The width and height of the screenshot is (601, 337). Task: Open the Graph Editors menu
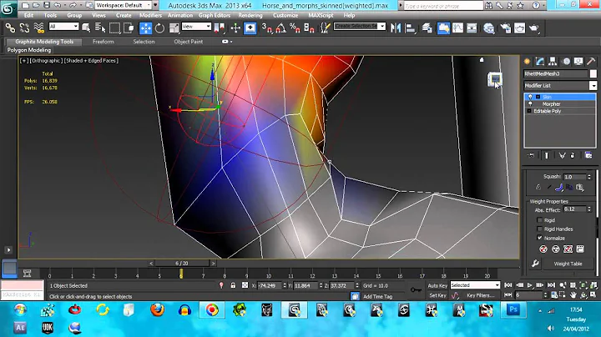[x=215, y=15]
